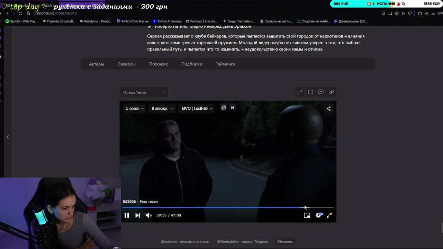Switch to the Сиквелы tab
The image size is (443, 249).
[127, 64]
